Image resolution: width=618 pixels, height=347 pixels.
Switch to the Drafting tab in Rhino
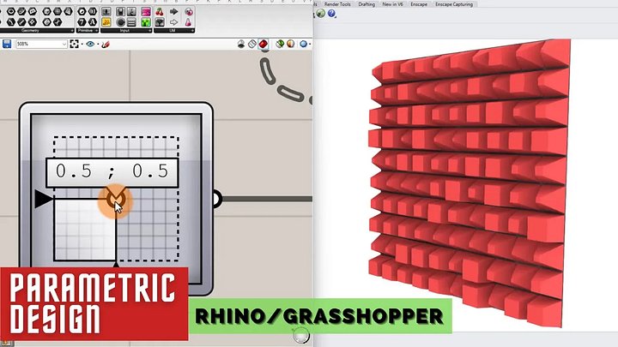367,4
